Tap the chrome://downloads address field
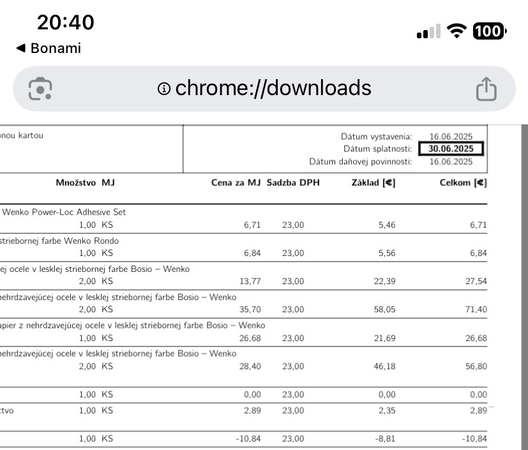The image size is (528, 450). 273,88
